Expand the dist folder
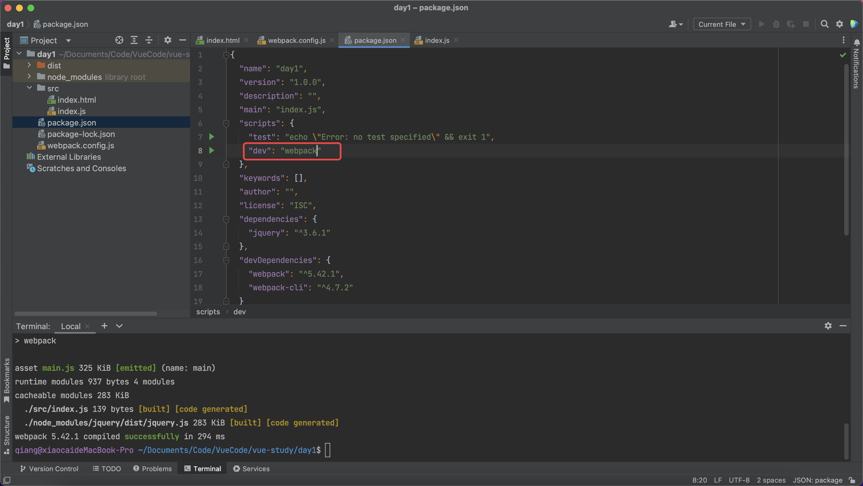This screenshot has height=486, width=863. pos(29,65)
